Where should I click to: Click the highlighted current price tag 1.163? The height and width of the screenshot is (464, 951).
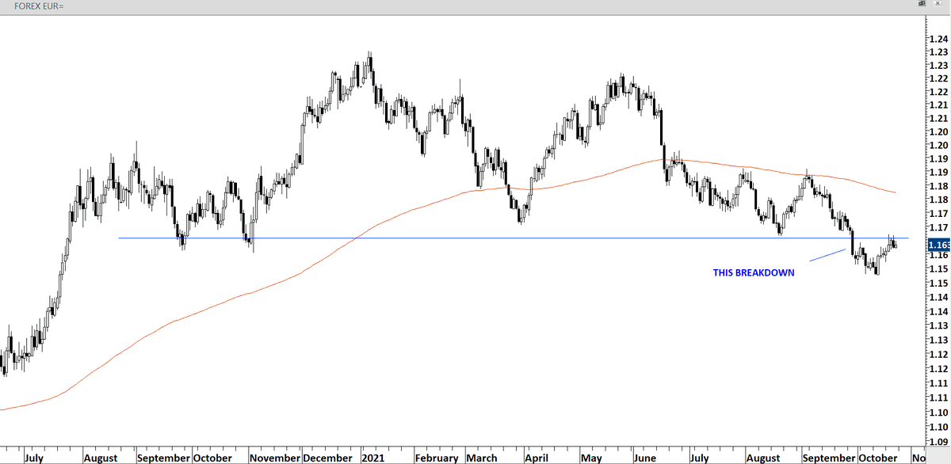pos(938,245)
